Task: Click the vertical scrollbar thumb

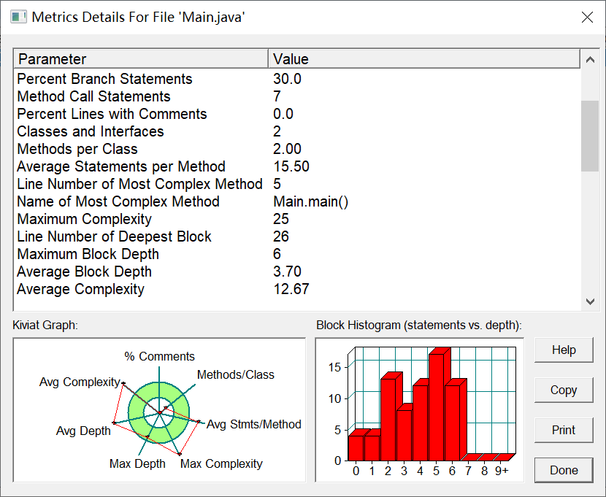Action: pyautogui.click(x=590, y=136)
